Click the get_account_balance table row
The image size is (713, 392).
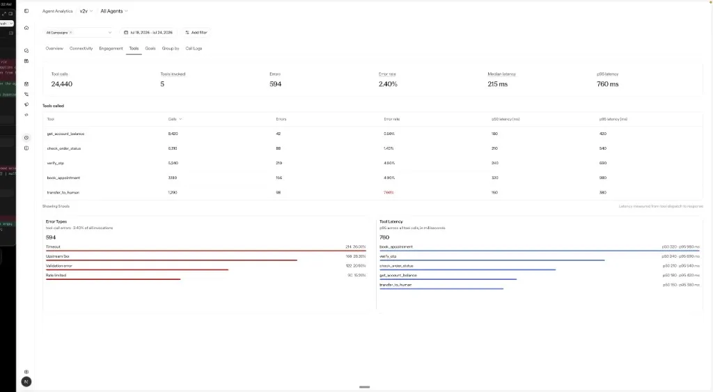pyautogui.click(x=373, y=134)
